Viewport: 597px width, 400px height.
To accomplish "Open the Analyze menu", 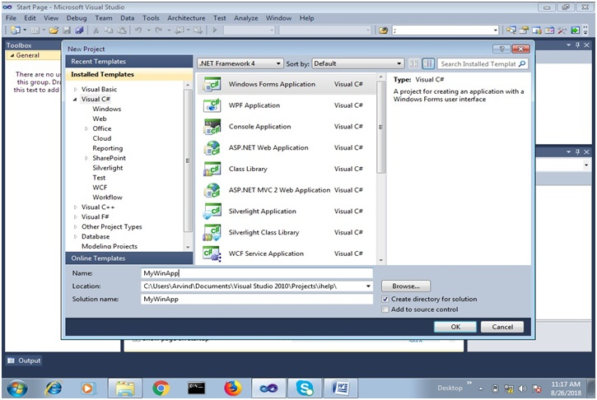I will (x=246, y=18).
